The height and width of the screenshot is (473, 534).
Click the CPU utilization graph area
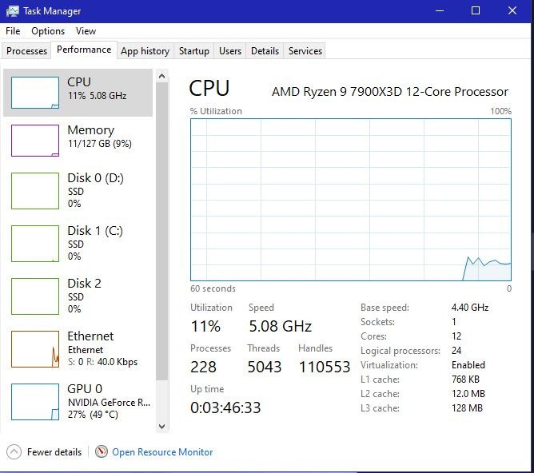coord(350,200)
